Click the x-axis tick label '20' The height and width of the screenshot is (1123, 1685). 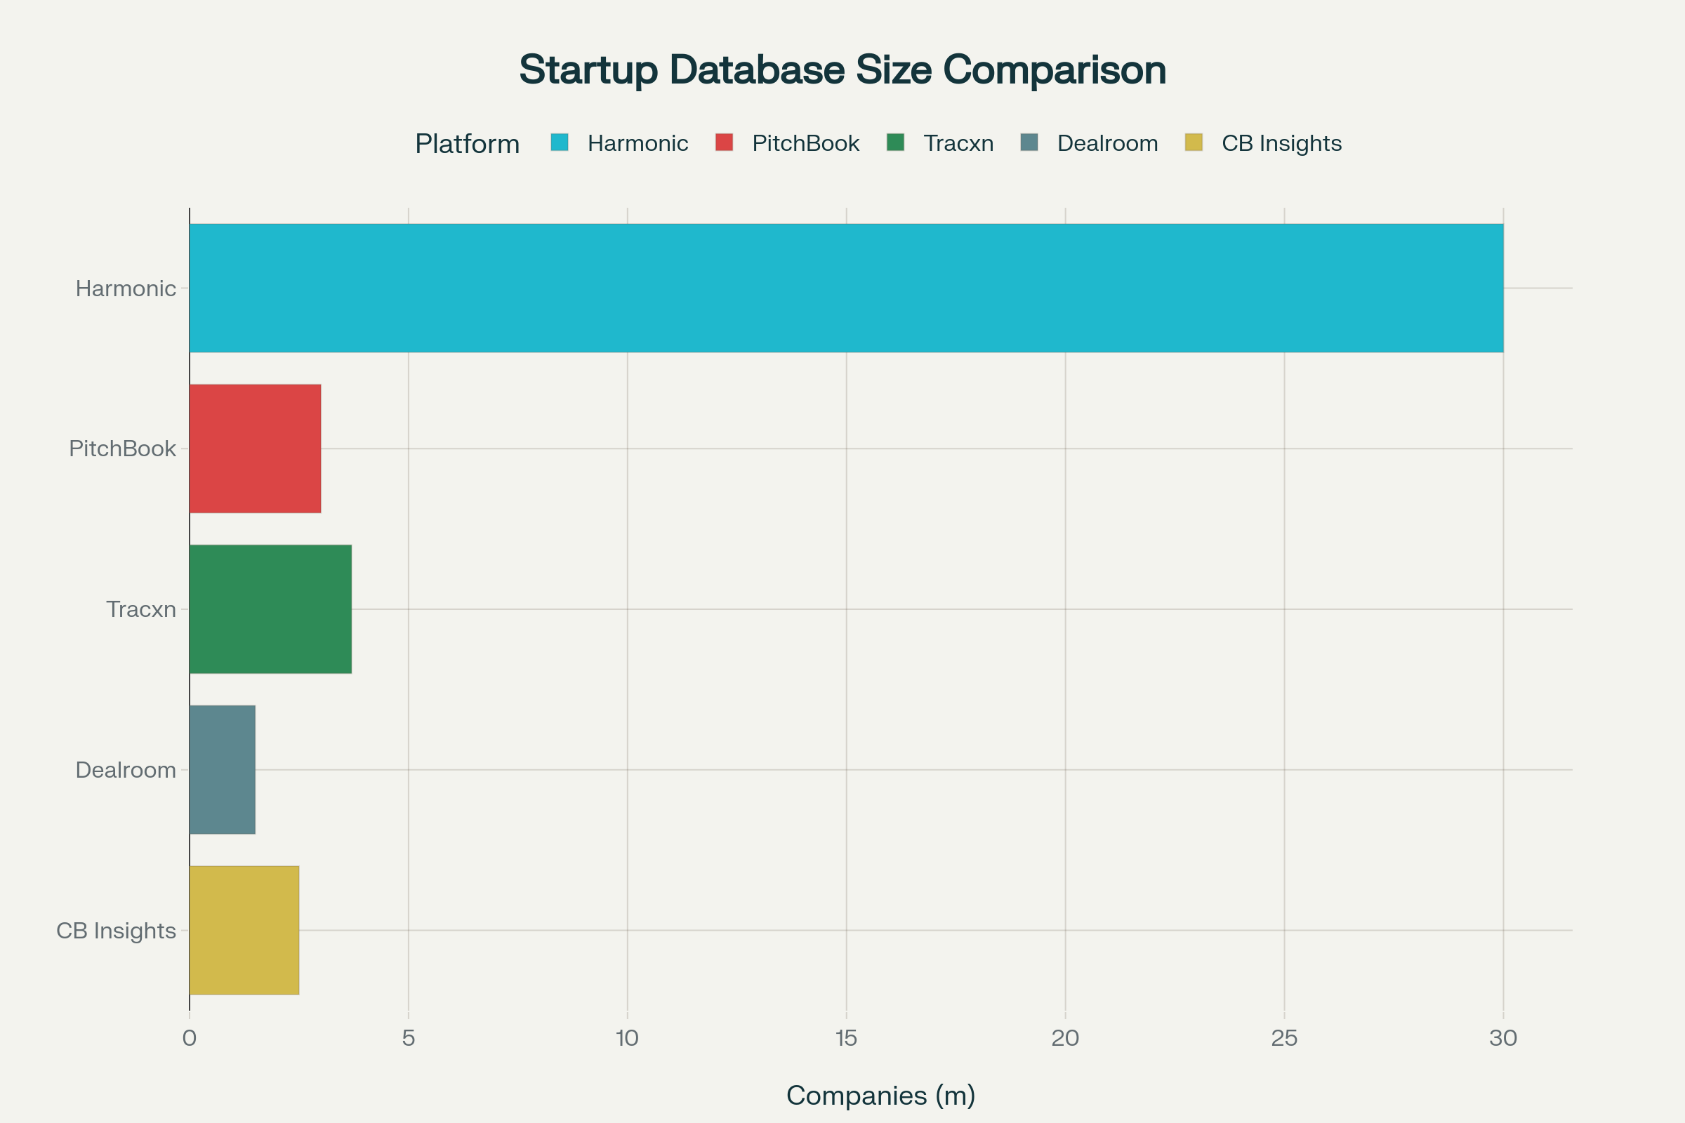pos(1065,1039)
